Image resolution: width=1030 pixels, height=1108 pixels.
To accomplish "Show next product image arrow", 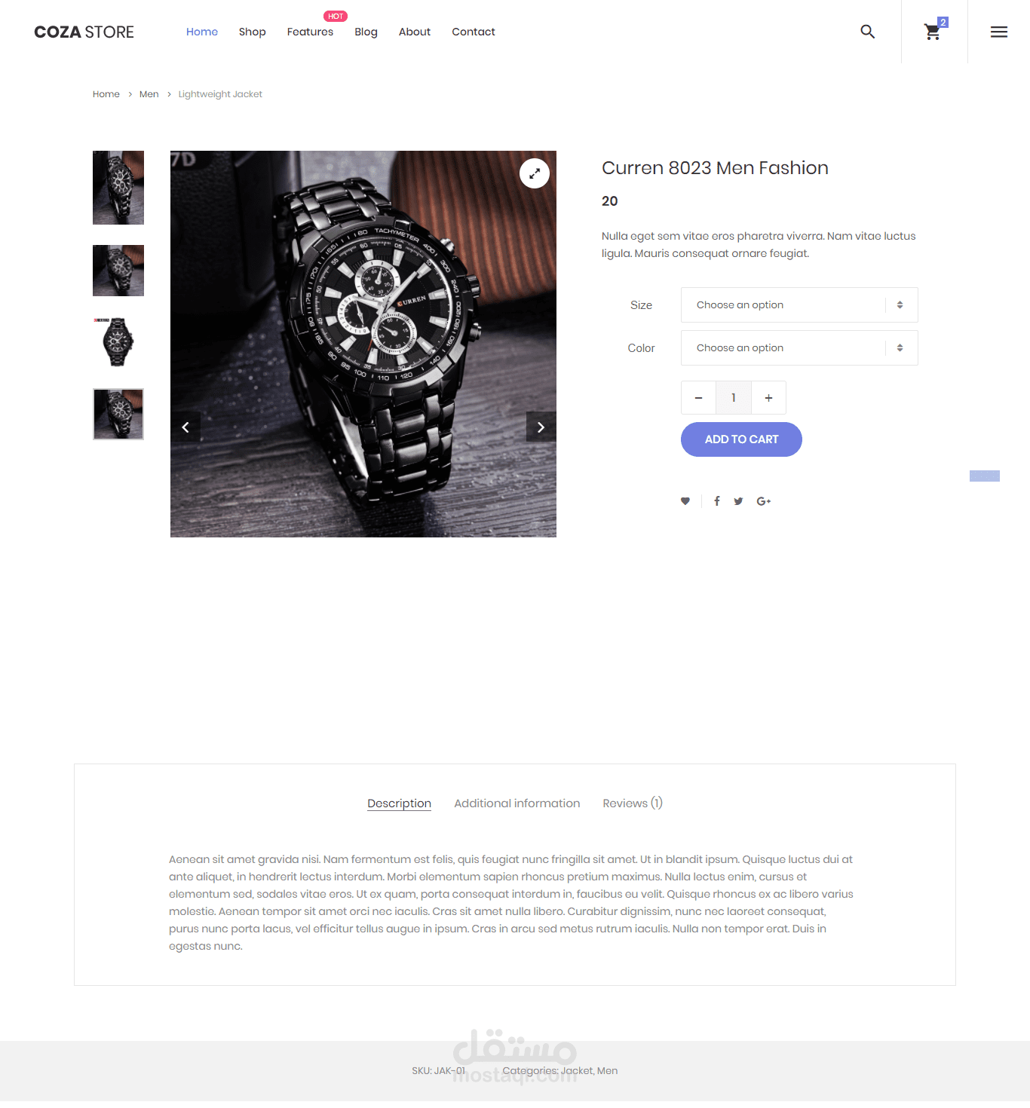I will (541, 427).
